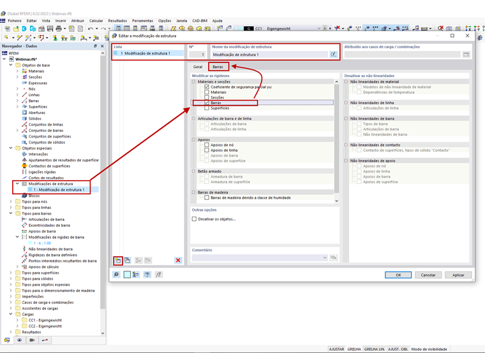485x363 pixels.
Task: Switch to the Barras tab
Action: (218, 67)
